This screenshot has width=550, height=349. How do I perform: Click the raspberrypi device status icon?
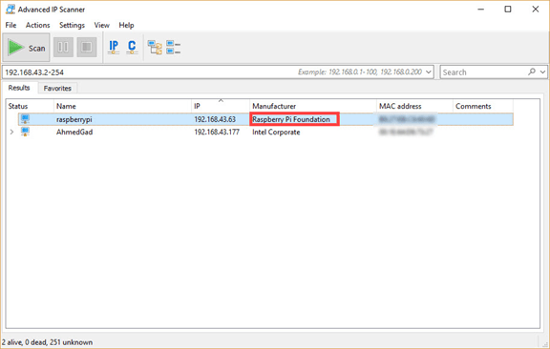[25, 119]
